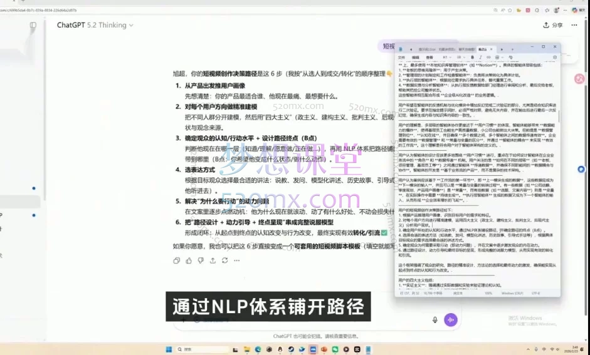Open the list style dropdown in Notepad
590x355 pixels.
460,58
